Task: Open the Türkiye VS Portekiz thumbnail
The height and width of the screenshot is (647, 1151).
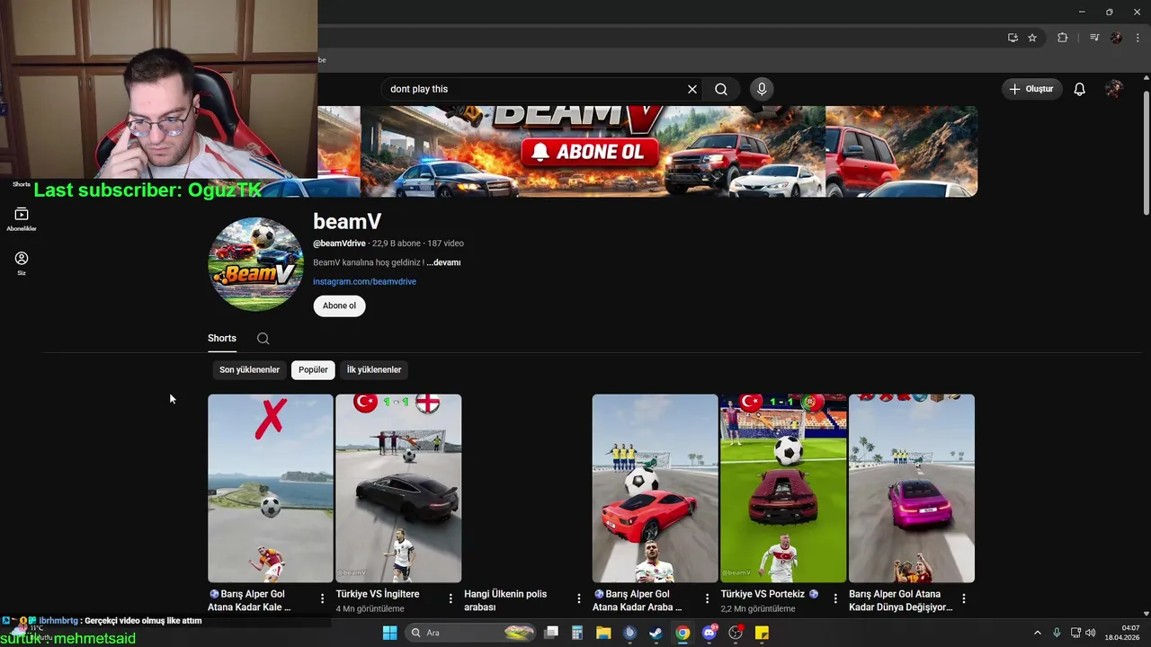Action: pos(783,488)
